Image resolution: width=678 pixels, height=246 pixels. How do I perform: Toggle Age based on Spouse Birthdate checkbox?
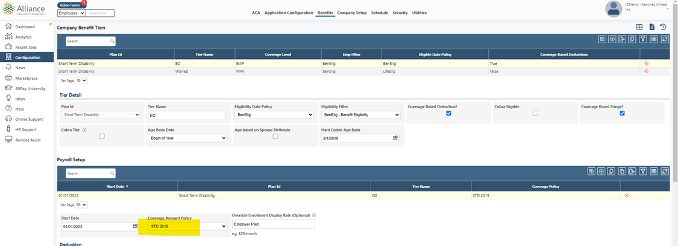275,137
